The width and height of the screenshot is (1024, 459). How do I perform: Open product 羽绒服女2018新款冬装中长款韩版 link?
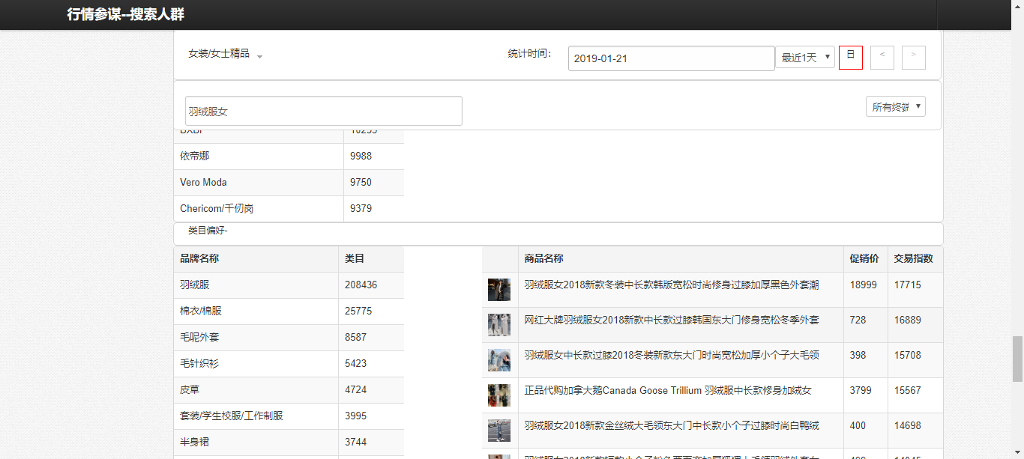click(x=671, y=285)
